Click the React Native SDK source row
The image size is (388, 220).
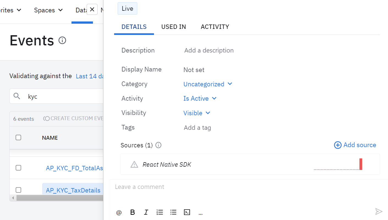pos(250,164)
